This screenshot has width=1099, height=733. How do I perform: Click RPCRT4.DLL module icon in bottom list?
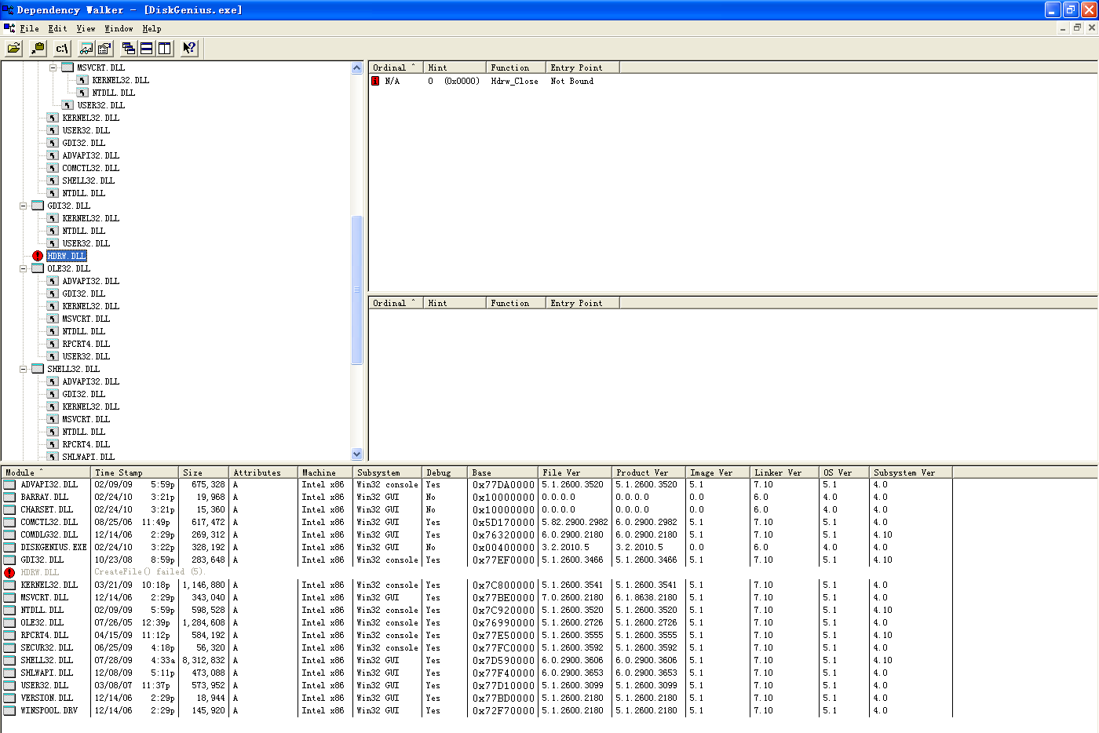click(9, 635)
